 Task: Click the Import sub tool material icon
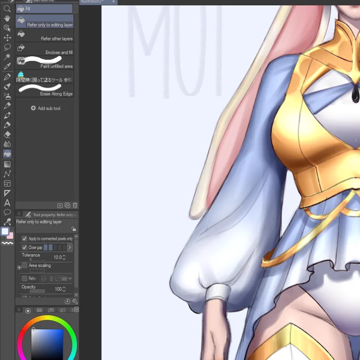(60, 205)
